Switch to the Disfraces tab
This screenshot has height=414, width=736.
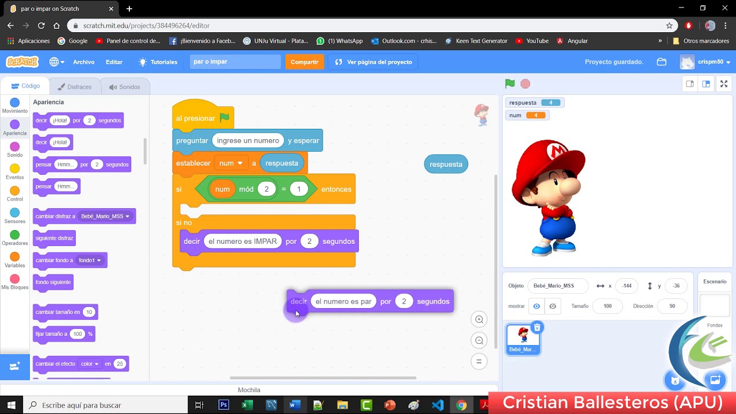[74, 87]
